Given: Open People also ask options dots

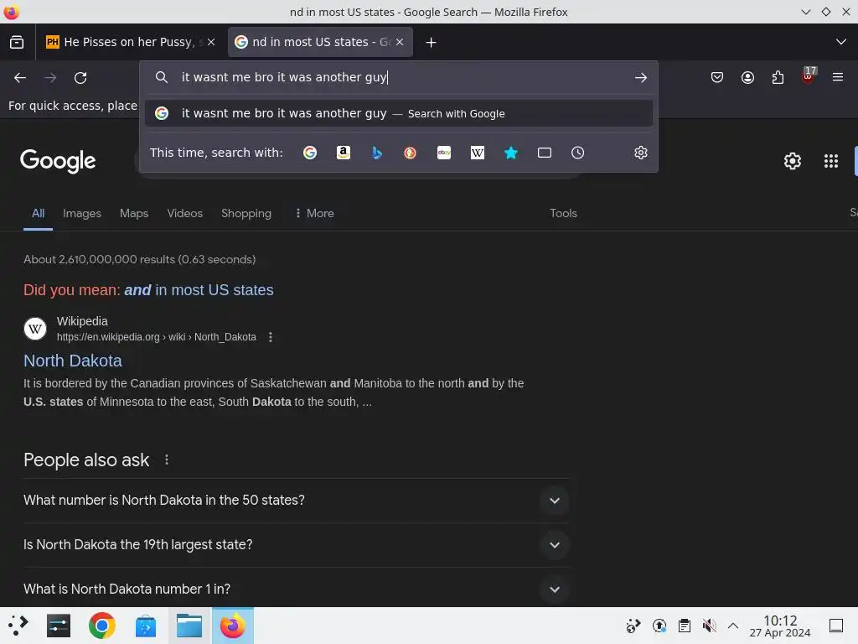Looking at the screenshot, I should (x=167, y=460).
